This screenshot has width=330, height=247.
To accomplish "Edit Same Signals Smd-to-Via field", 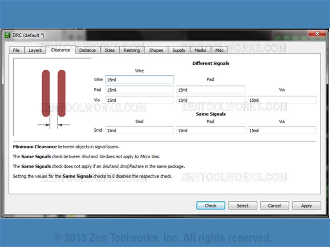I will (x=282, y=130).
